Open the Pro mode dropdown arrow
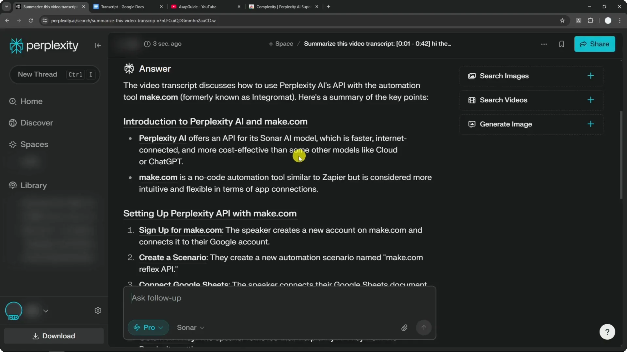The height and width of the screenshot is (352, 627). 161,328
